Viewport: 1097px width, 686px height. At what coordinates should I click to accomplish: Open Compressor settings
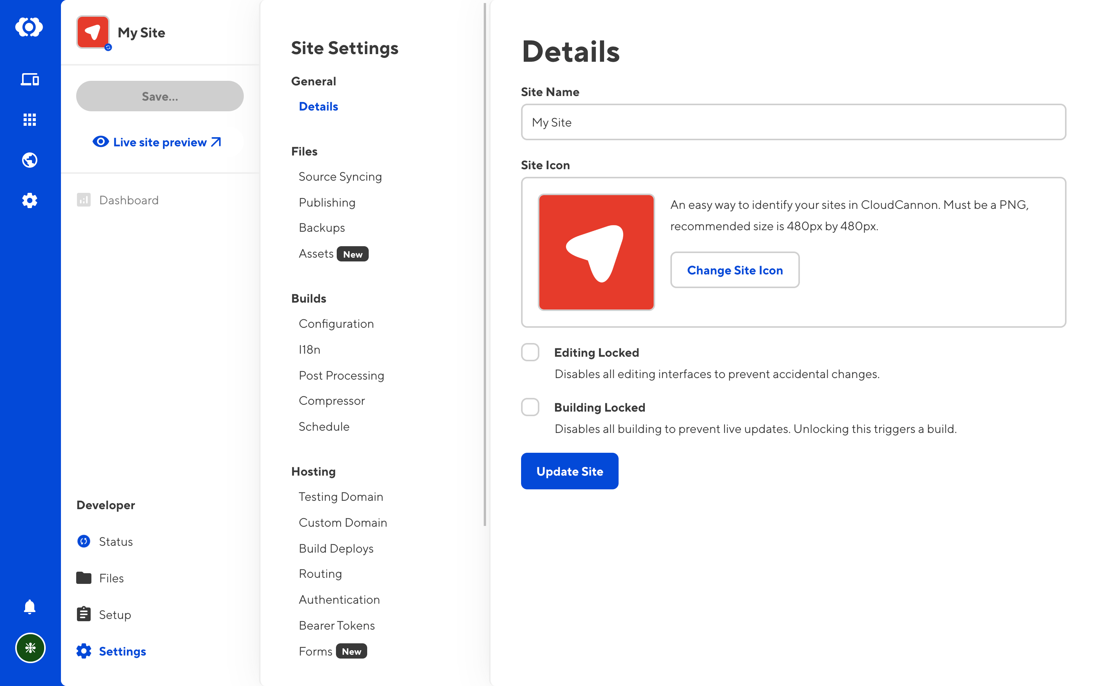pyautogui.click(x=331, y=401)
